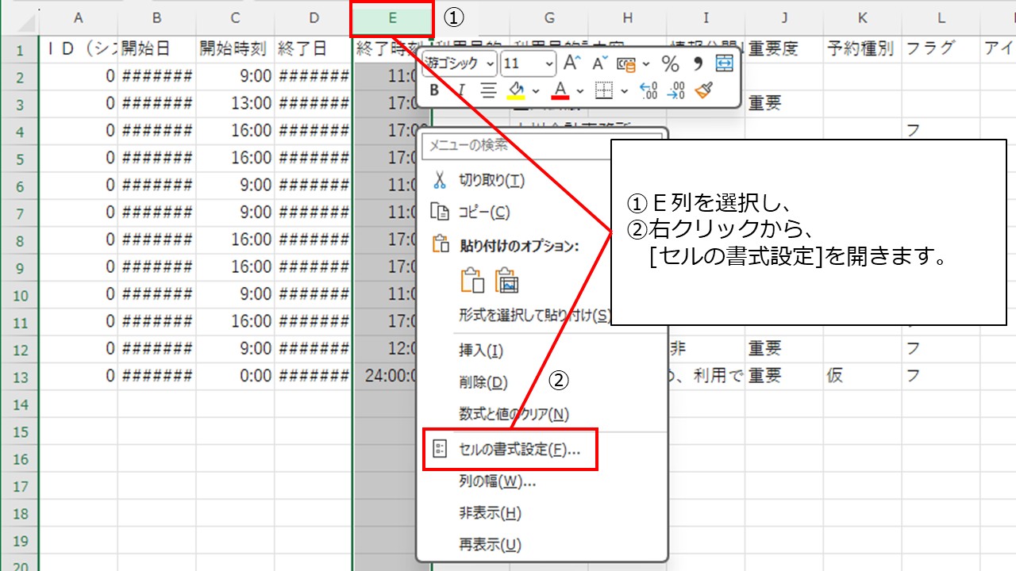
Task: Click the Comma Style icon
Action: [x=698, y=63]
